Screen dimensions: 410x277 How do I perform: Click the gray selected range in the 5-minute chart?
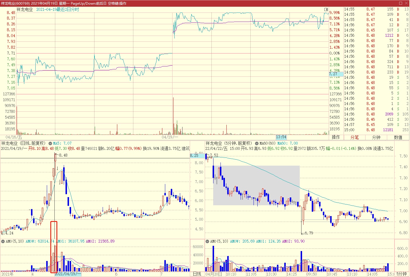coord(256,185)
